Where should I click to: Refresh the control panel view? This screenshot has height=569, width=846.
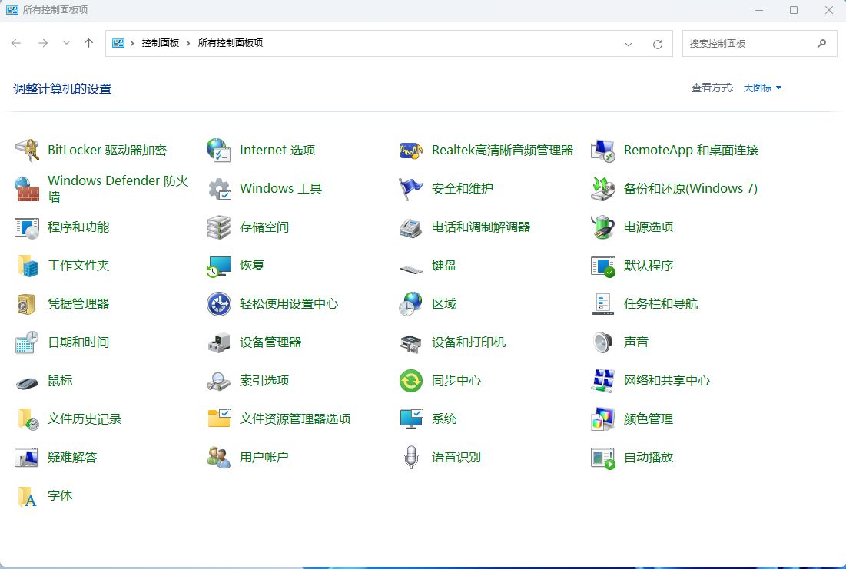657,45
